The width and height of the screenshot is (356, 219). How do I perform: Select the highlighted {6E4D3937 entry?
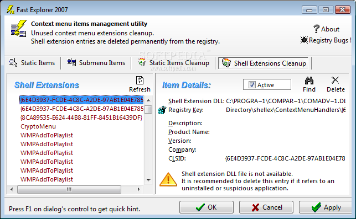point(81,100)
